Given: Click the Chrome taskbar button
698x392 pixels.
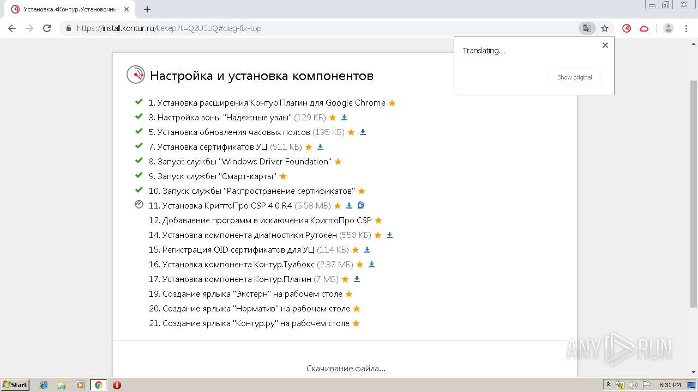Looking at the screenshot, I should point(98,385).
